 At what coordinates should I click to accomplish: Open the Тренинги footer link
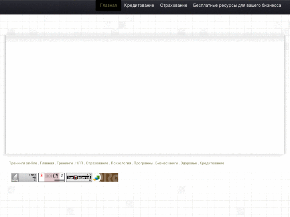coord(65,163)
